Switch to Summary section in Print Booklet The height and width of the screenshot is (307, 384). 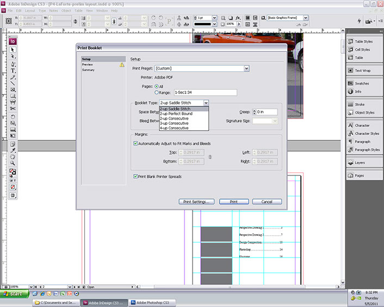click(88, 70)
